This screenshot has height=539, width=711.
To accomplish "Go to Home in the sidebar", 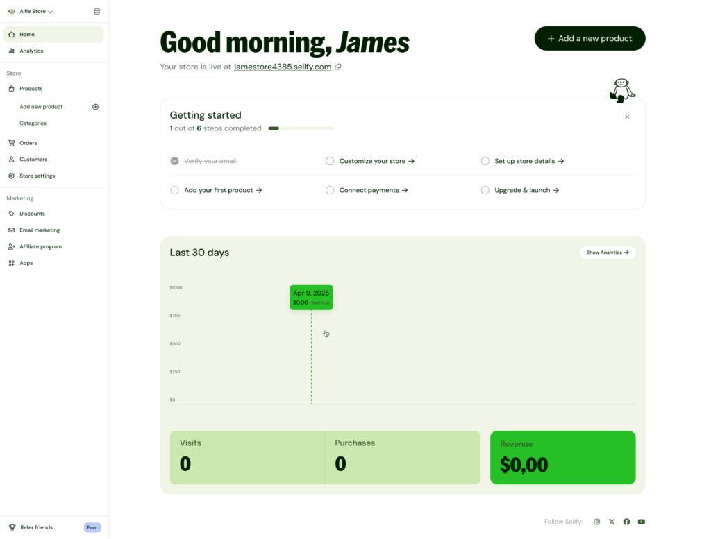I will pyautogui.click(x=26, y=34).
